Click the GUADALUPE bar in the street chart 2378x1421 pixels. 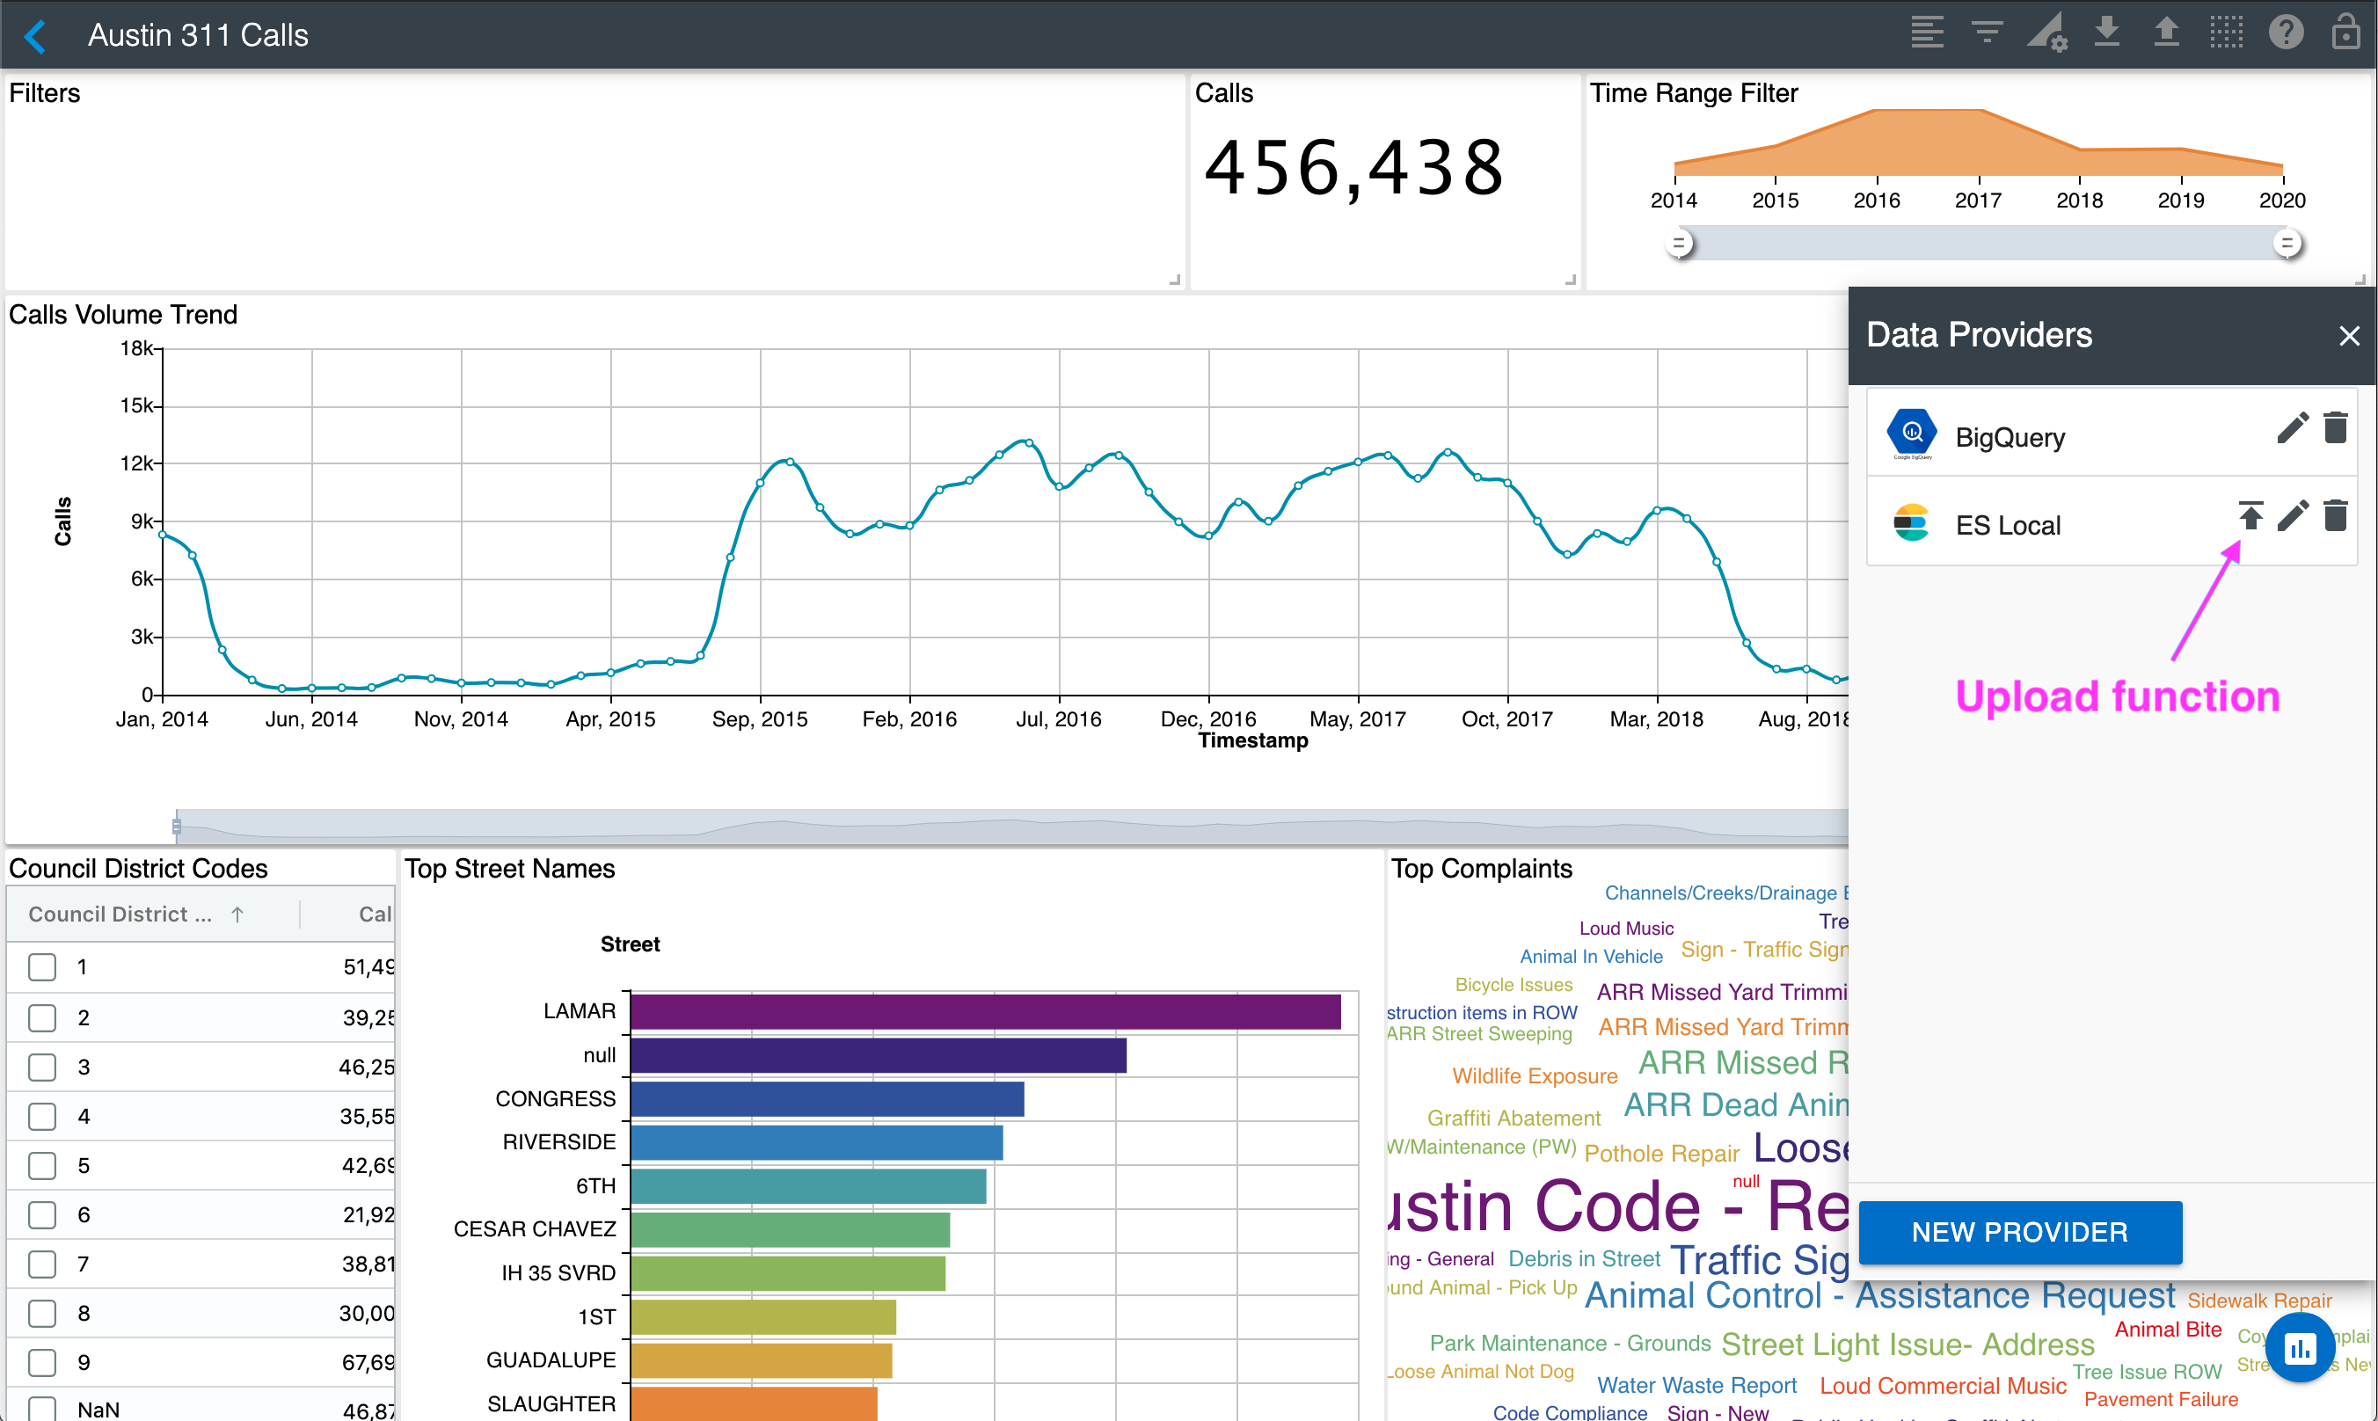(x=762, y=1360)
